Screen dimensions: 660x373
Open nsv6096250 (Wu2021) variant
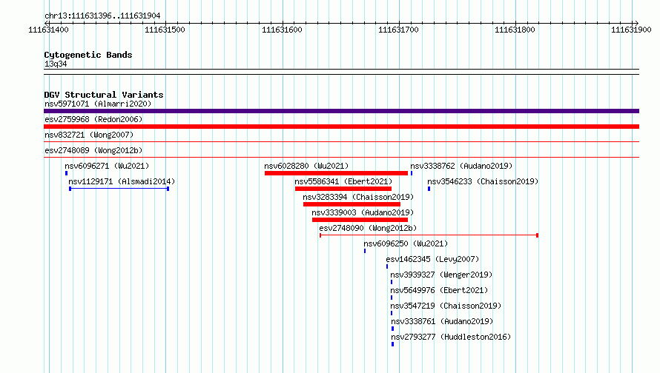click(x=406, y=243)
